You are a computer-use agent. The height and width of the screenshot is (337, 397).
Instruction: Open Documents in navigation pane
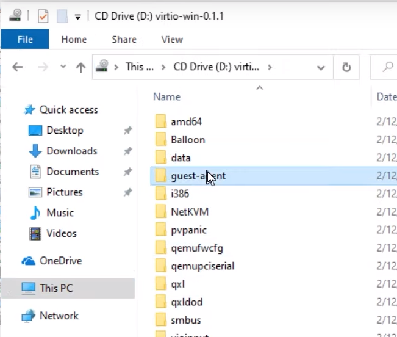(73, 172)
